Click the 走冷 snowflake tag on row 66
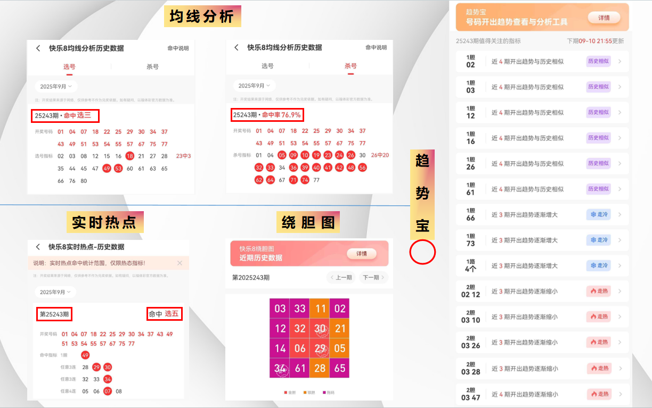The width and height of the screenshot is (652, 408). pos(598,214)
